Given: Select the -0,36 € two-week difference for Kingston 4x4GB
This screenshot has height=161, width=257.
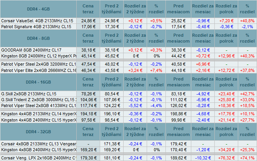Looking at the screenshot, I should point(135,114).
